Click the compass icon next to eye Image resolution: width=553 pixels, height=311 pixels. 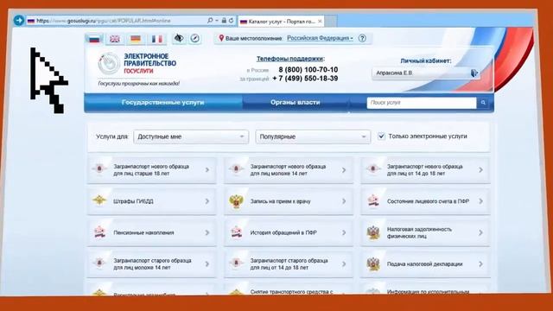[x=194, y=38]
